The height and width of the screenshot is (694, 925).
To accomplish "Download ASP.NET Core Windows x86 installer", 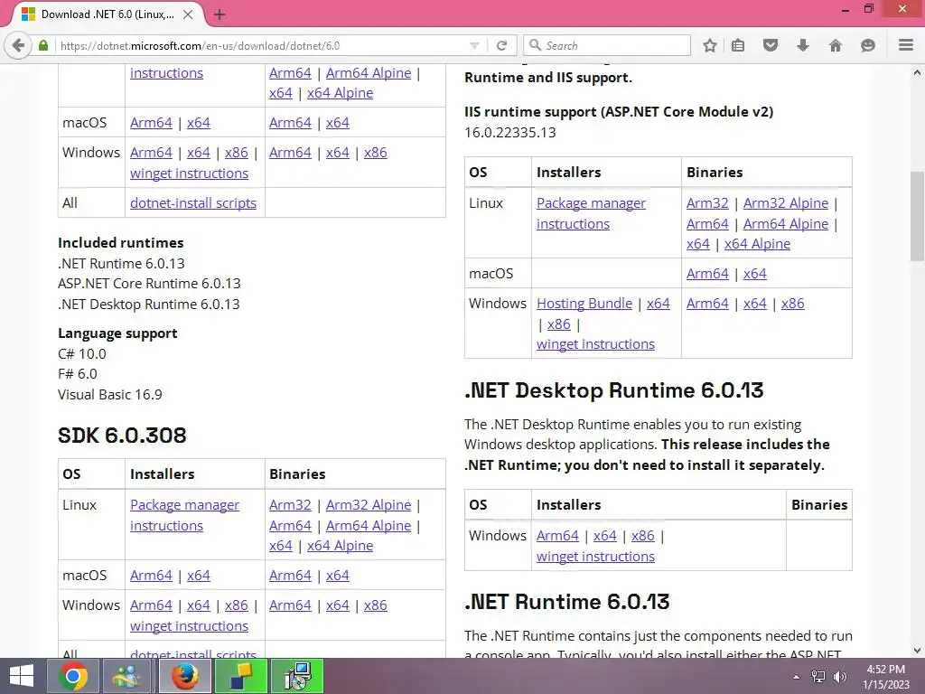I will (558, 324).
